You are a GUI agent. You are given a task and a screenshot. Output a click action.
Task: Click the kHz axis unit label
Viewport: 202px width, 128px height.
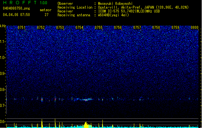coord(3,26)
